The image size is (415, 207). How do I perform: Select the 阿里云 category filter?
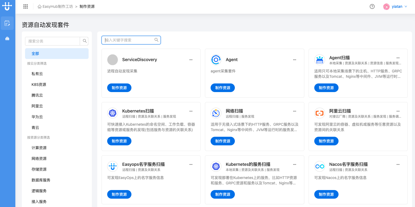(57, 106)
